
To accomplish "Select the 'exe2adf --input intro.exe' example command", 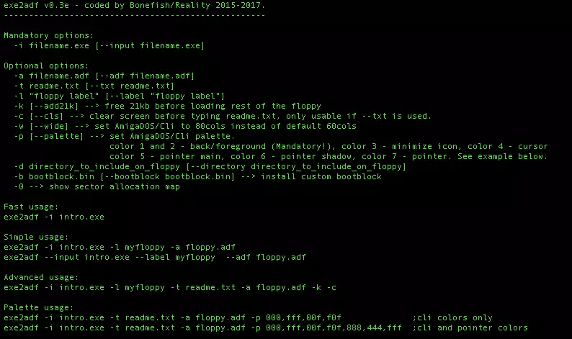I will point(155,258).
